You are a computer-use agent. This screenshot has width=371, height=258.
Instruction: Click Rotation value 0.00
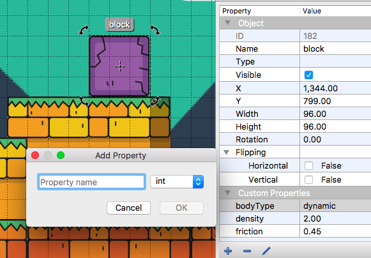312,139
